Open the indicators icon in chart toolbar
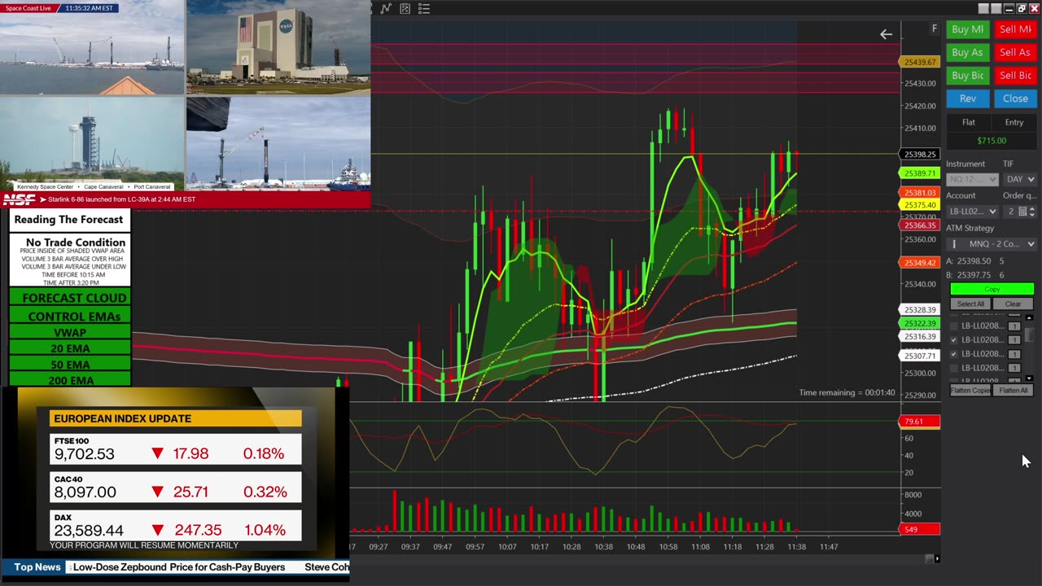 coord(385,9)
